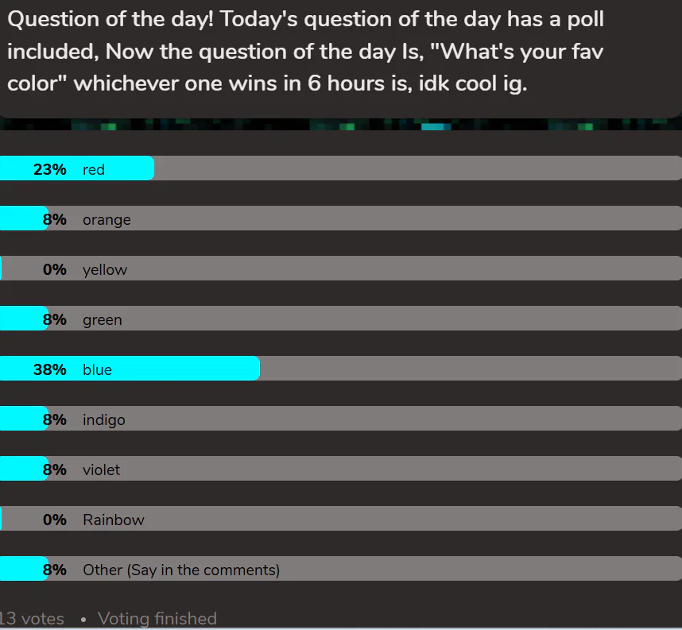Click the "orange" poll option label
The width and height of the screenshot is (682, 630).
click(107, 219)
